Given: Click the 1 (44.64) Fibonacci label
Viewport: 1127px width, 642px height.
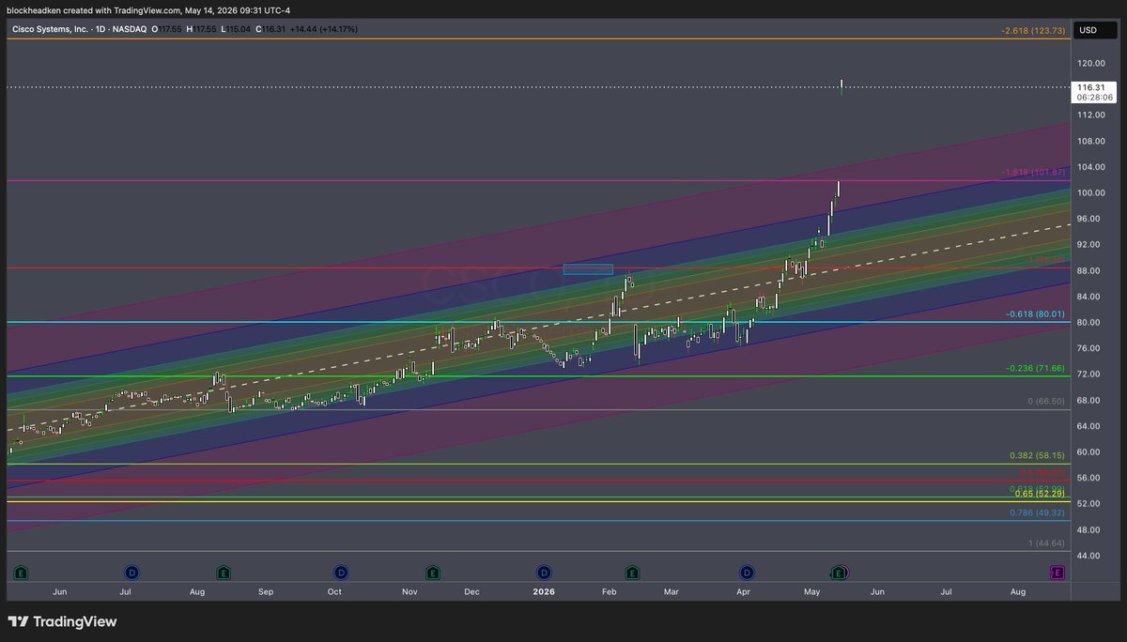Looking at the screenshot, I should [x=1044, y=543].
